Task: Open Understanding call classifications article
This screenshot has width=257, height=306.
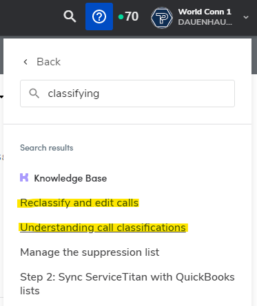Action: 103,228
